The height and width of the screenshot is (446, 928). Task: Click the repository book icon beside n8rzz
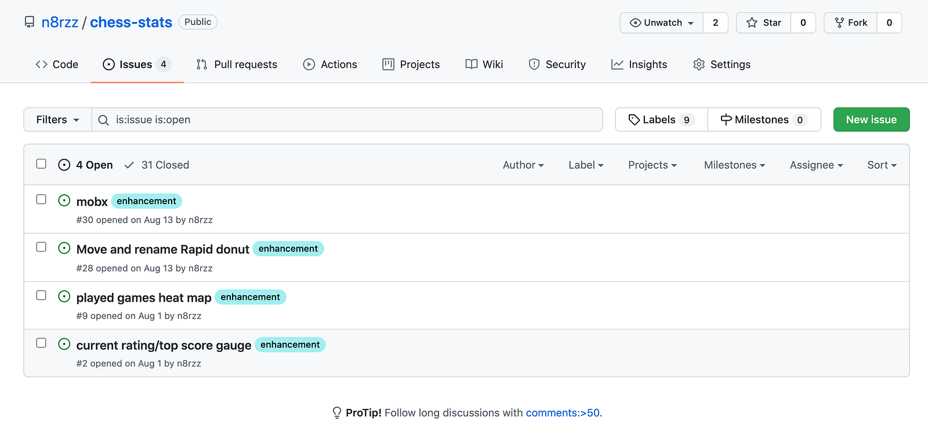coord(30,23)
